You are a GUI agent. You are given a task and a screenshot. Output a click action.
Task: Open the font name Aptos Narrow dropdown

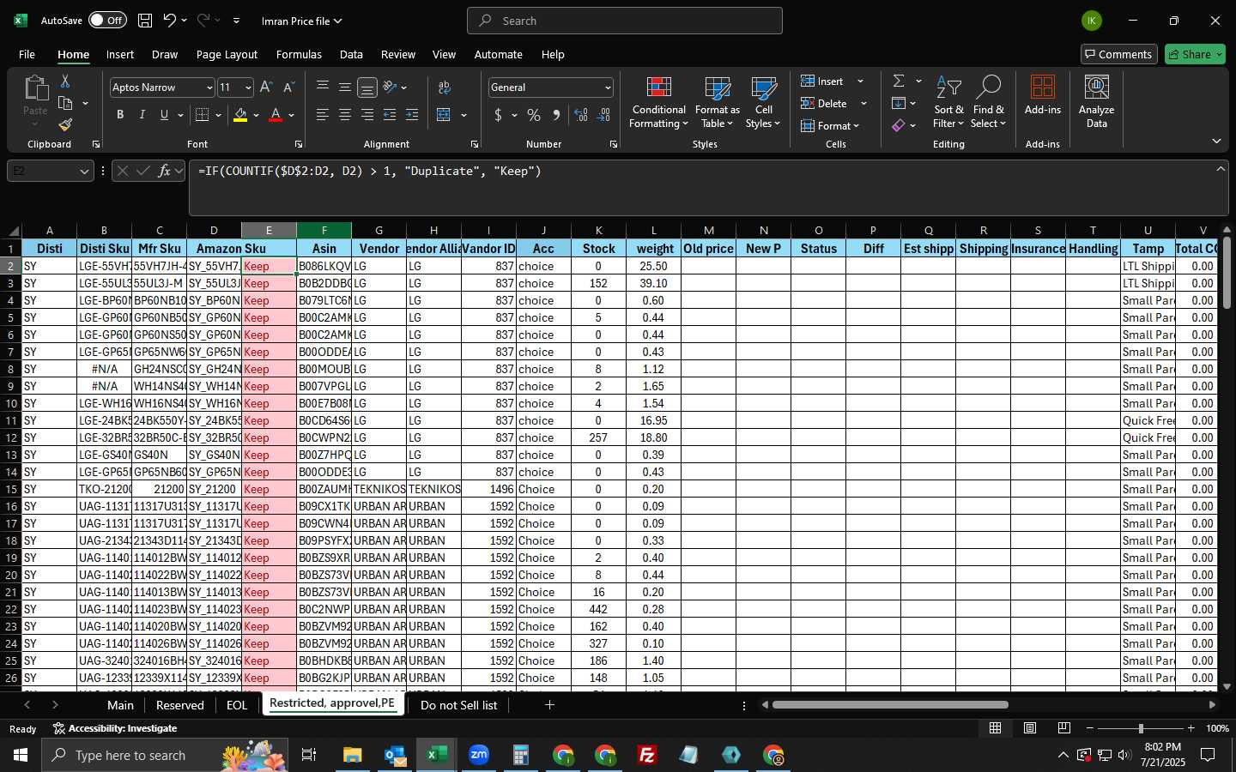click(209, 87)
